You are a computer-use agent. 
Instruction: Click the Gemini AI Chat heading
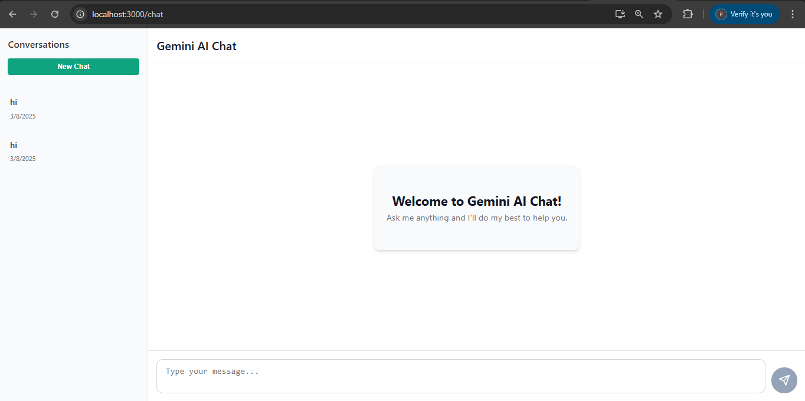(196, 45)
